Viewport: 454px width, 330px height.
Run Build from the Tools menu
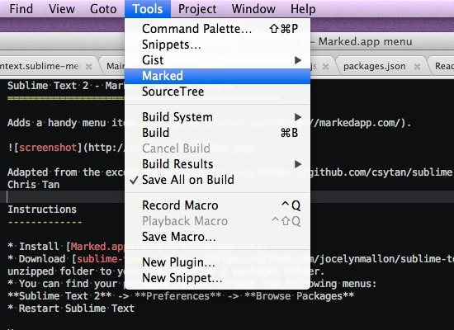[x=217, y=133]
